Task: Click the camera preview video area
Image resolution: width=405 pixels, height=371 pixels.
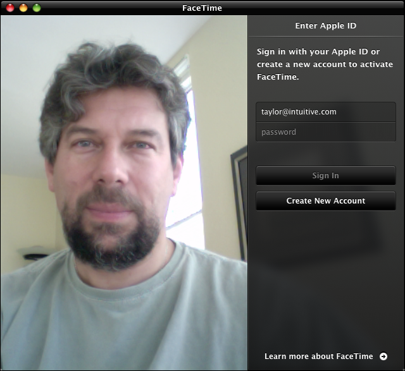Action: coord(124,193)
